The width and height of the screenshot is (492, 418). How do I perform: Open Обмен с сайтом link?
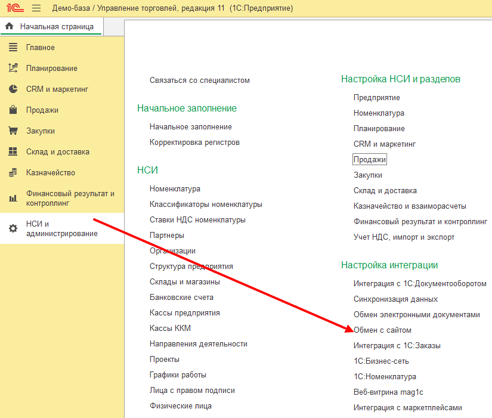pyautogui.click(x=382, y=330)
